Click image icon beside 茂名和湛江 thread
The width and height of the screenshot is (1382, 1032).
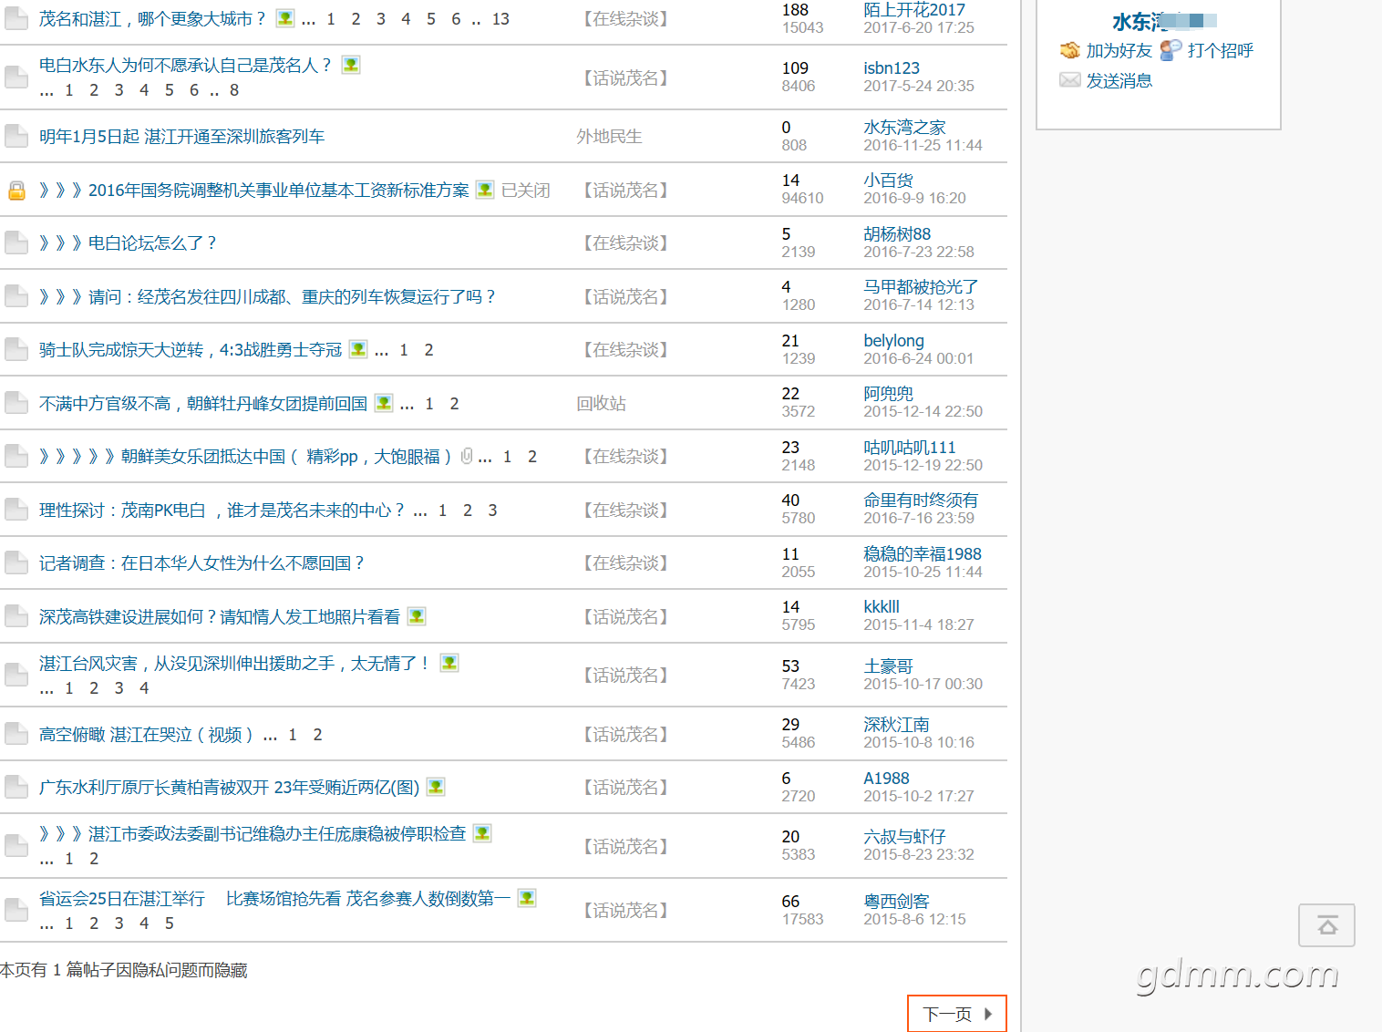(x=285, y=18)
